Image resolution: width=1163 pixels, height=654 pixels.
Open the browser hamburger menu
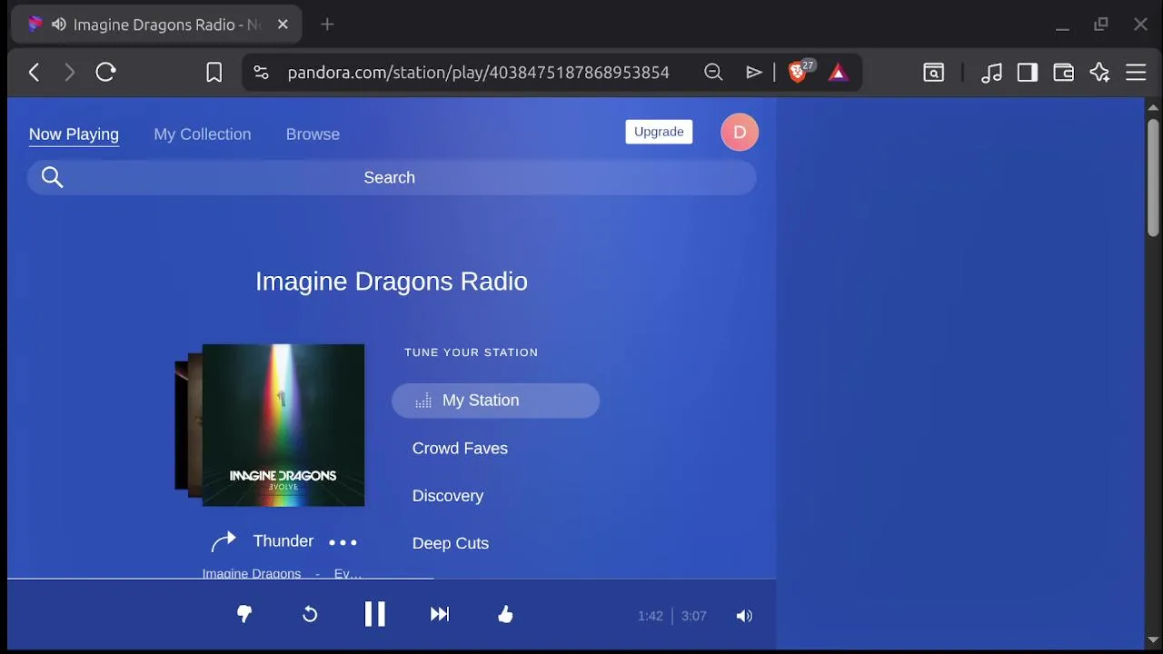click(1136, 73)
